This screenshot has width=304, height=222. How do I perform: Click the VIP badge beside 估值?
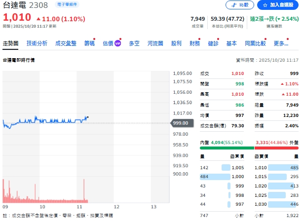(118, 43)
